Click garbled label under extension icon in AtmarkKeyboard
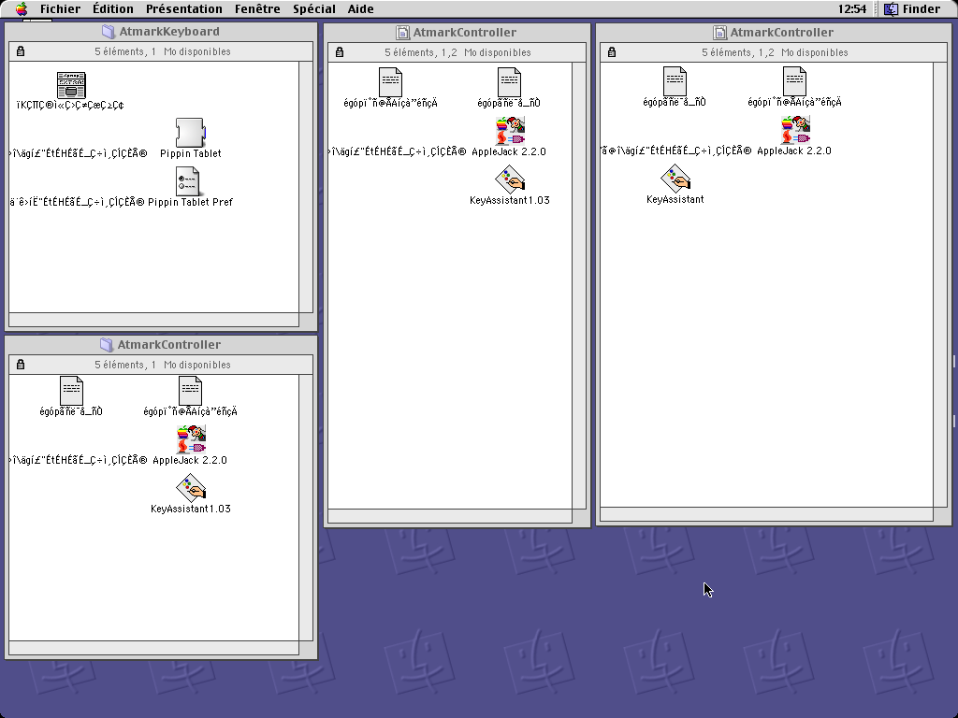Image resolution: width=958 pixels, height=718 pixels. pos(71,105)
